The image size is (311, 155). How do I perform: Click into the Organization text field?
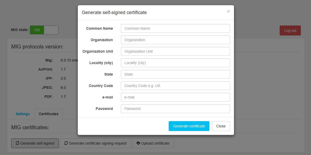175,40
